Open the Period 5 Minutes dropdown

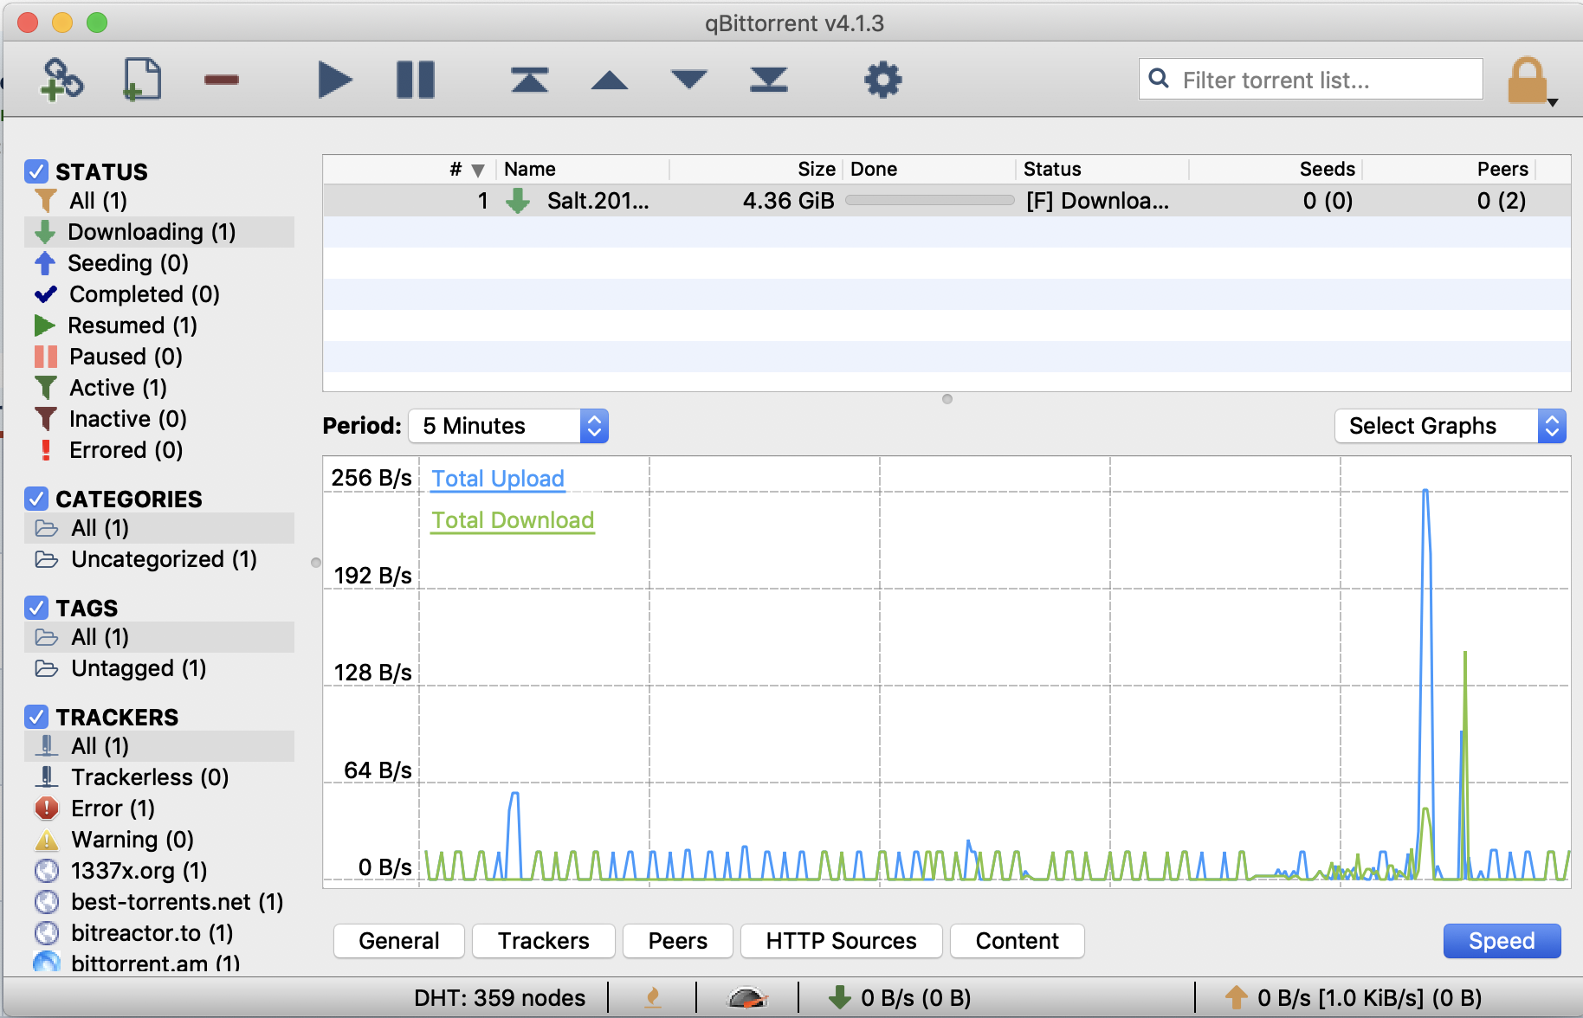(508, 426)
